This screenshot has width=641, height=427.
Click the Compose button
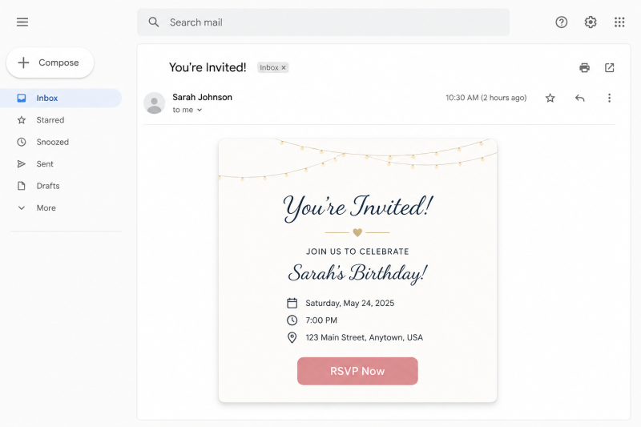50,62
